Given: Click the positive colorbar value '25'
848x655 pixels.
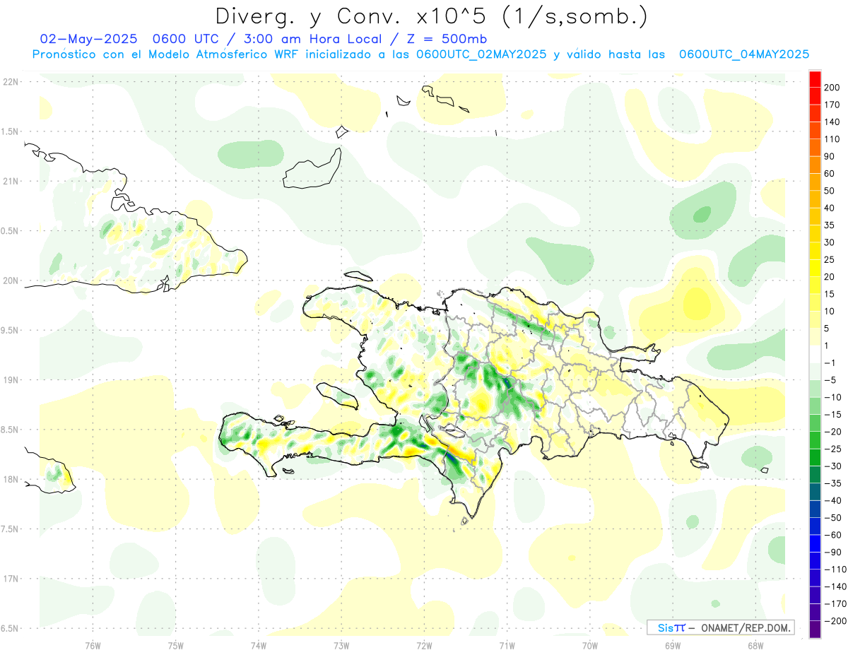Looking at the screenshot, I should tap(830, 260).
